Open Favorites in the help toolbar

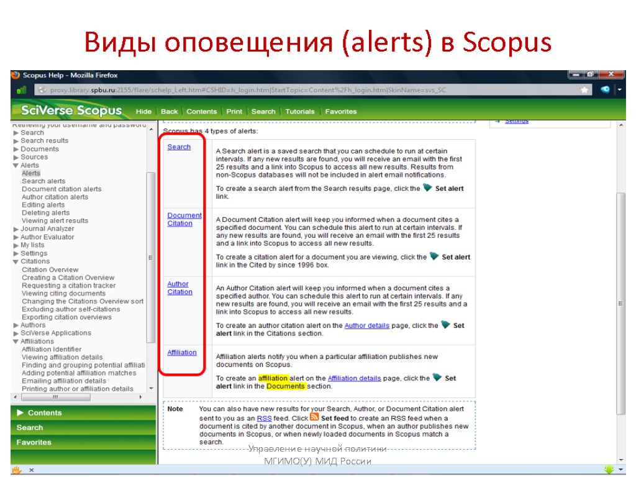(x=341, y=112)
